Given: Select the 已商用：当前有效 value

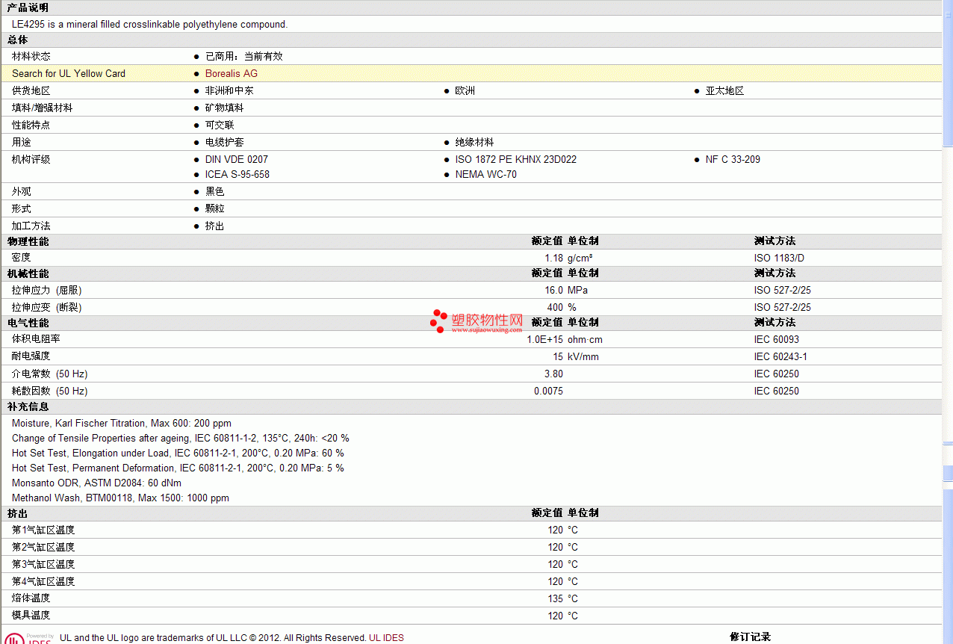Looking at the screenshot, I should coord(244,56).
